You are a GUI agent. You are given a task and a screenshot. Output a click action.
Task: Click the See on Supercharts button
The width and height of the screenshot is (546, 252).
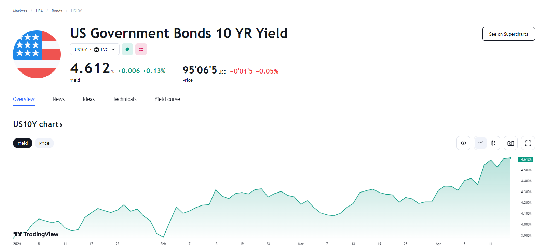point(508,34)
